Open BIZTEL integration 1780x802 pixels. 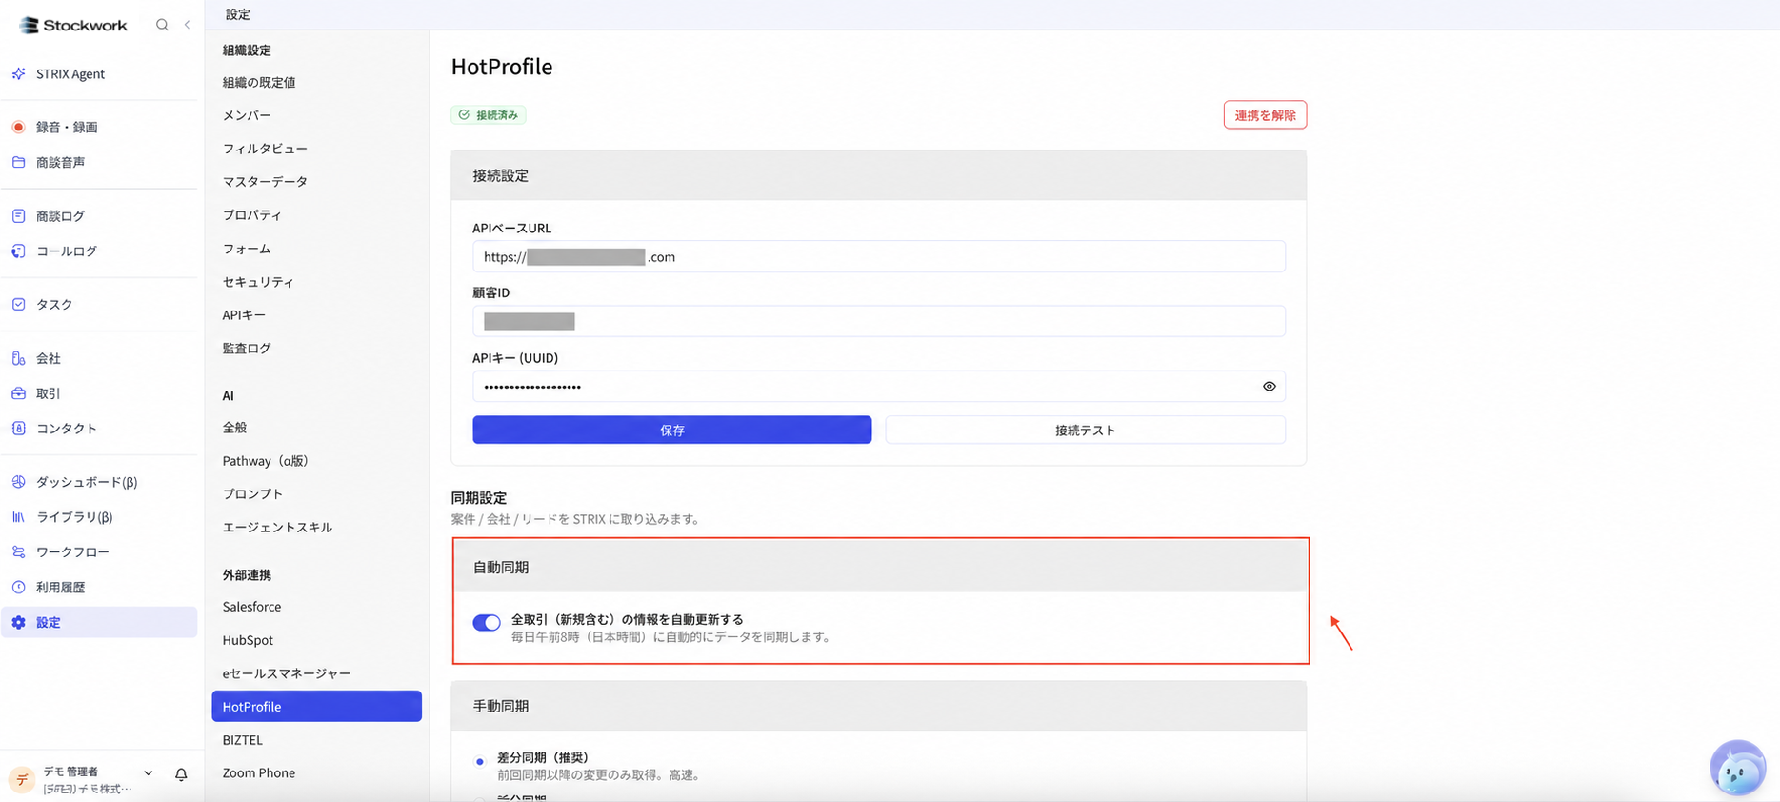click(242, 740)
